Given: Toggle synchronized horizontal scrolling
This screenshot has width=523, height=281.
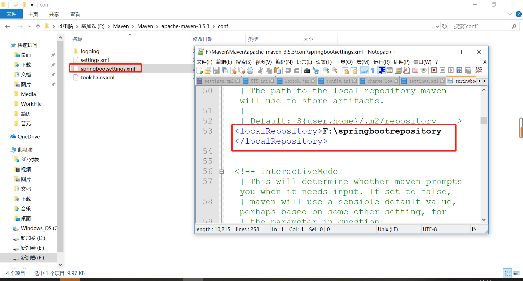Looking at the screenshot, I should pyautogui.click(x=354, y=71).
